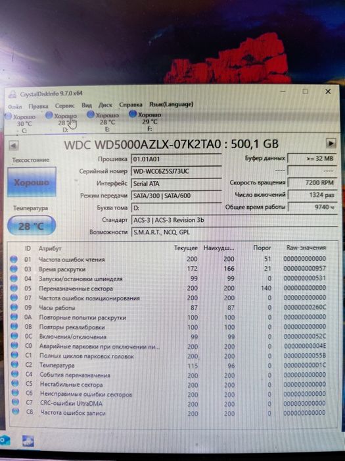Click status icon of attribute C7 row
This screenshot has width=345, height=461.
[15, 402]
